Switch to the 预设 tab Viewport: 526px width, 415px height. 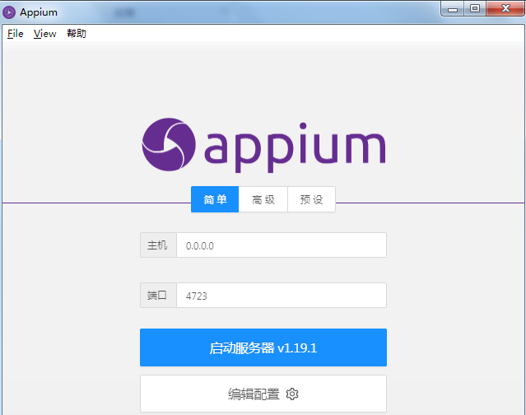(x=311, y=199)
